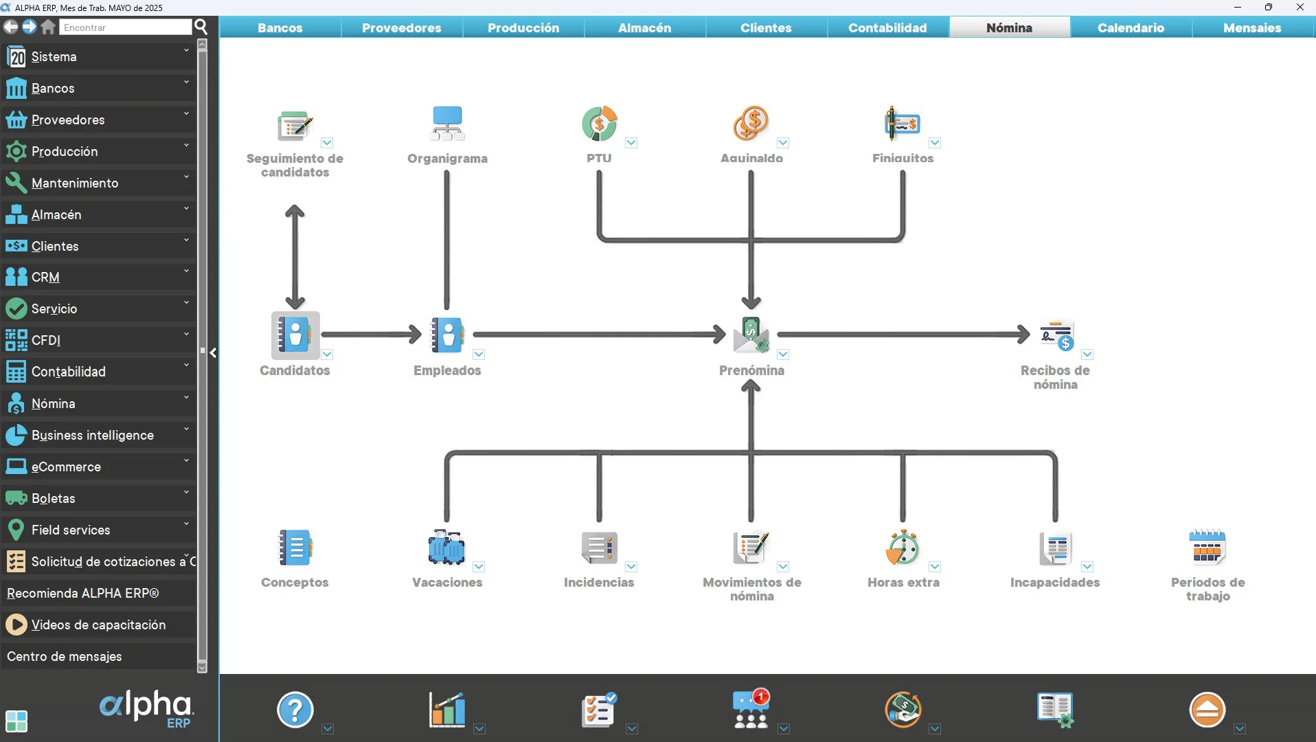The width and height of the screenshot is (1316, 742).
Task: Open Periodos de trabajo calendar icon
Action: [x=1207, y=548]
